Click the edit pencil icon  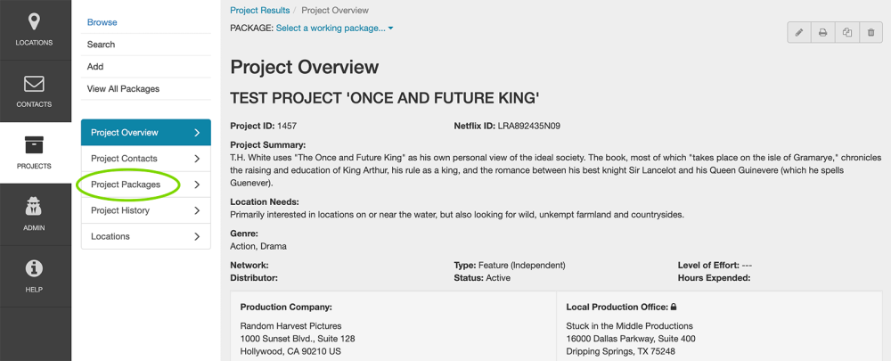[x=799, y=33]
